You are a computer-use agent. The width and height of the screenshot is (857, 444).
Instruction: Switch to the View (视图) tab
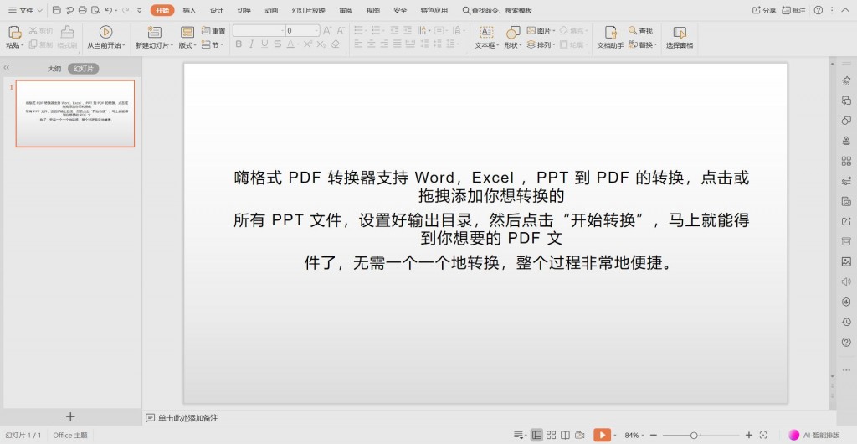[373, 10]
